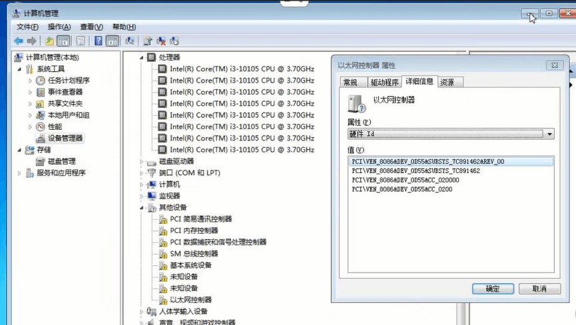Image resolution: width=576 pixels, height=325 pixels.
Task: Click the Scan for hardware changes icon
Action: click(129, 41)
